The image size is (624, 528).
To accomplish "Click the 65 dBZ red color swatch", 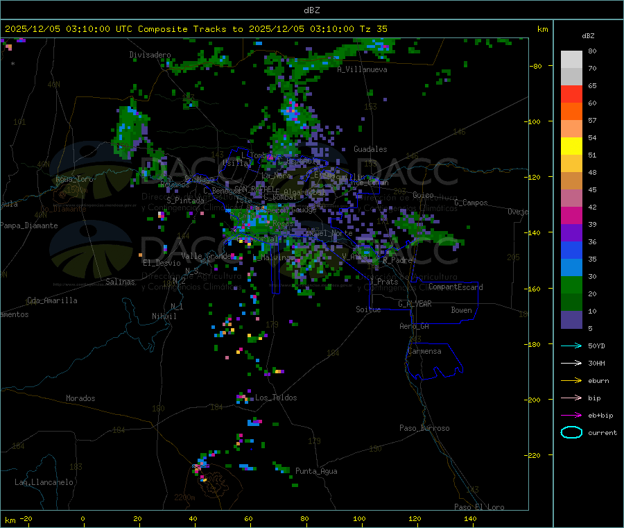I will (571, 94).
